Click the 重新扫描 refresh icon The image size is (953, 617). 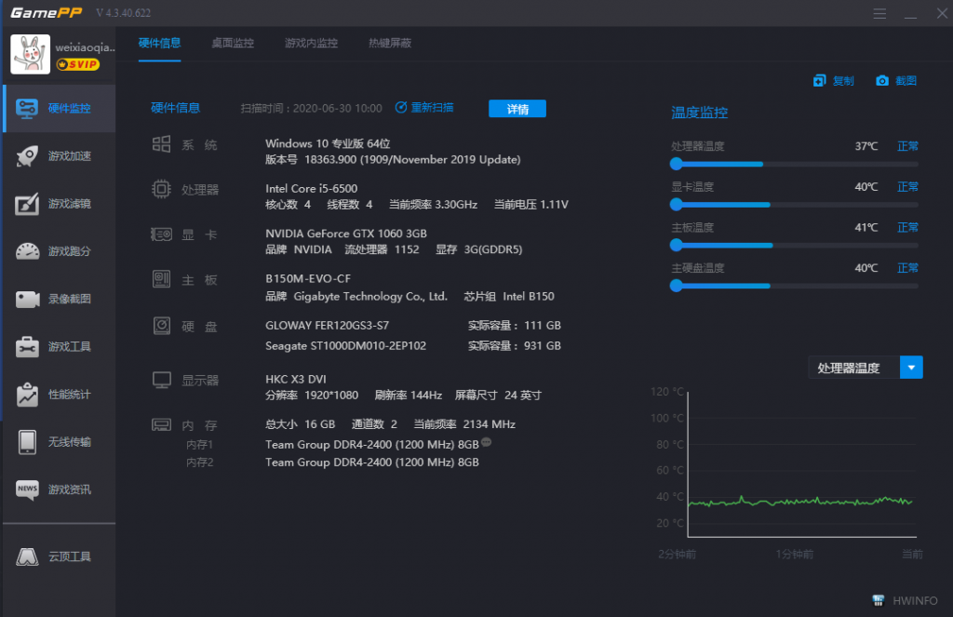click(401, 108)
